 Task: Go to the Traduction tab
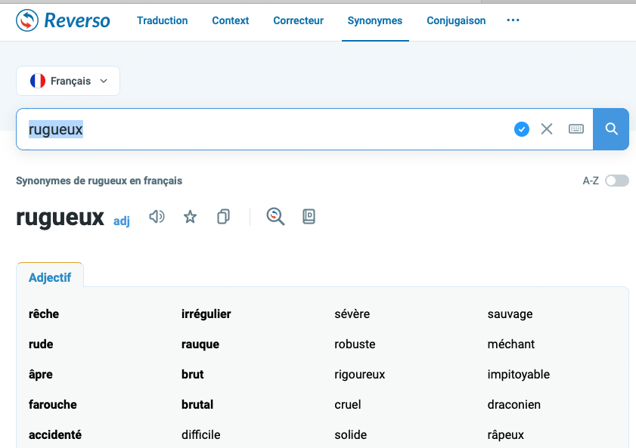pyautogui.click(x=162, y=20)
